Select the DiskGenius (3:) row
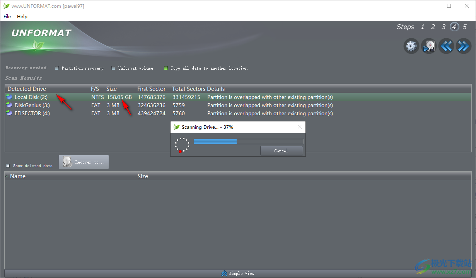Image resolution: width=476 pixels, height=278 pixels. coord(238,105)
